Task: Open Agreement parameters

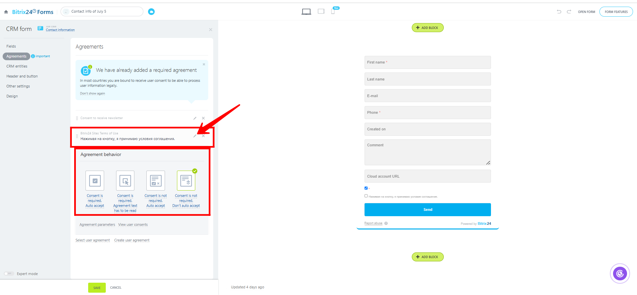Action: (97, 224)
